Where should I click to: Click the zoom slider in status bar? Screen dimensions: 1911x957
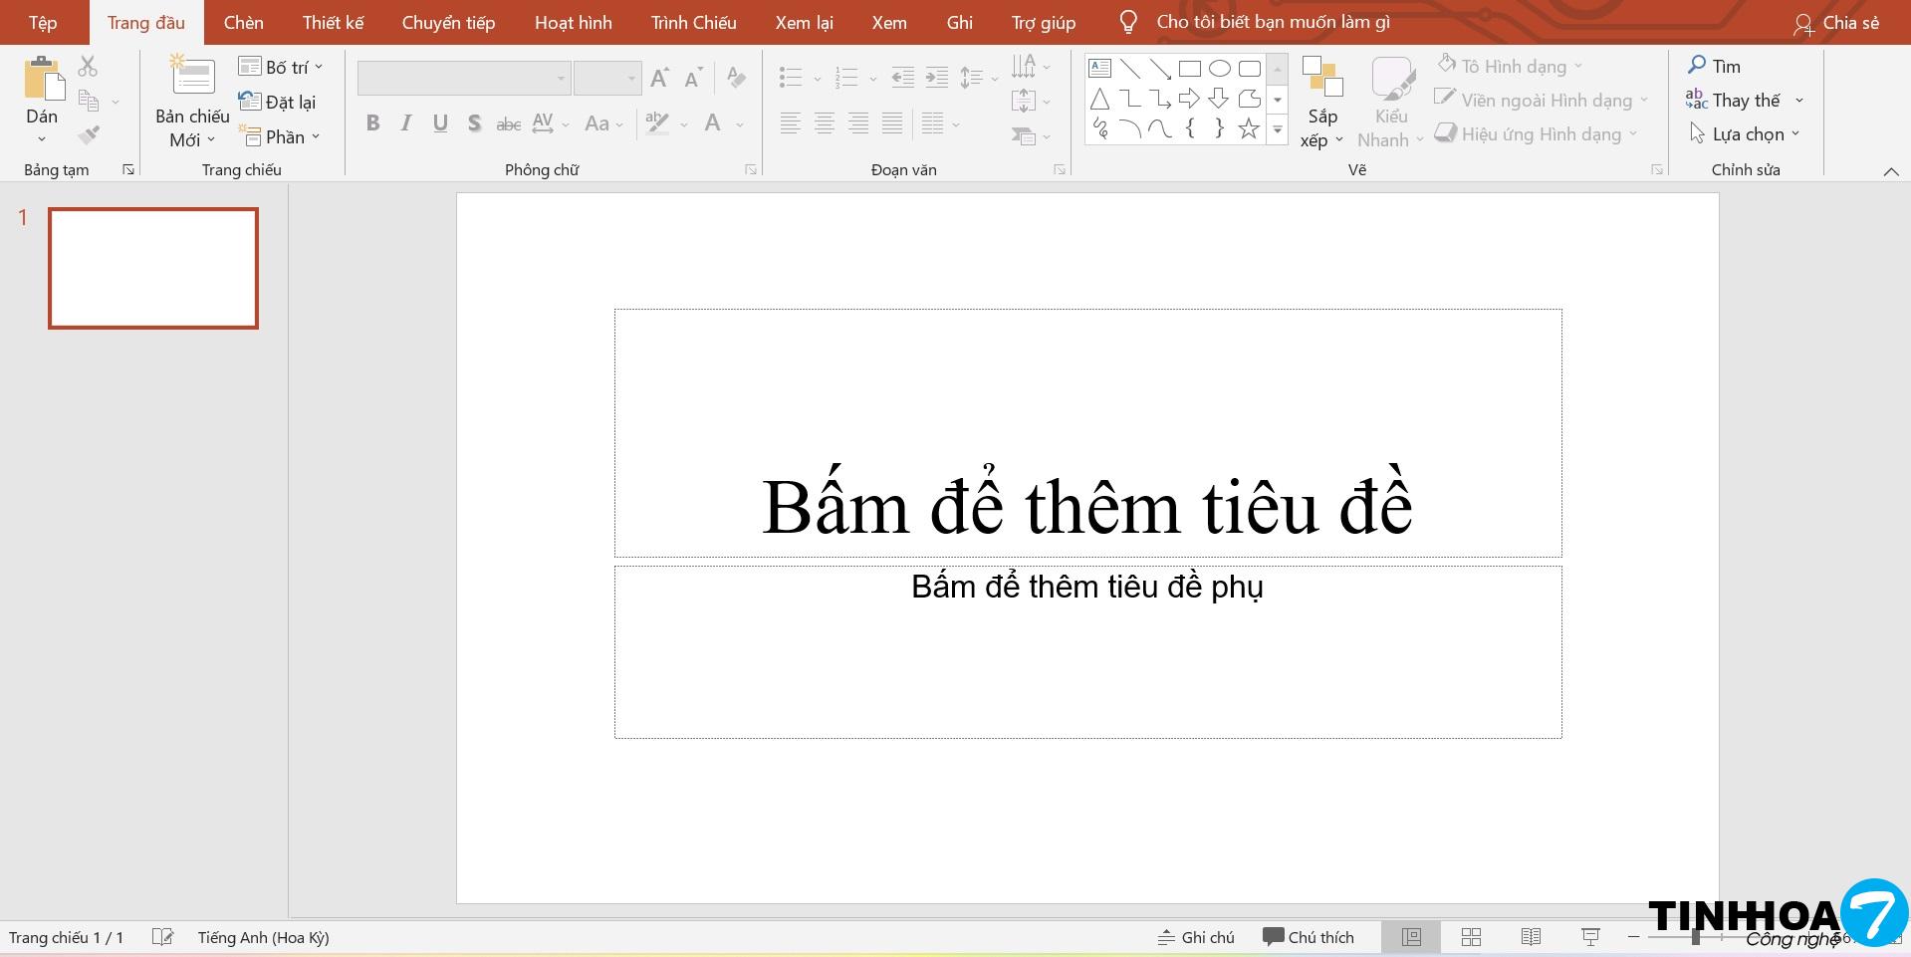tap(1695, 937)
